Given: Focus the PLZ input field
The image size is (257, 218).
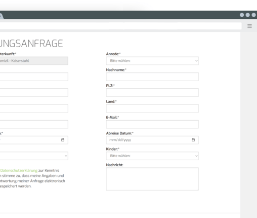Looking at the screenshot, I should [x=152, y=93].
